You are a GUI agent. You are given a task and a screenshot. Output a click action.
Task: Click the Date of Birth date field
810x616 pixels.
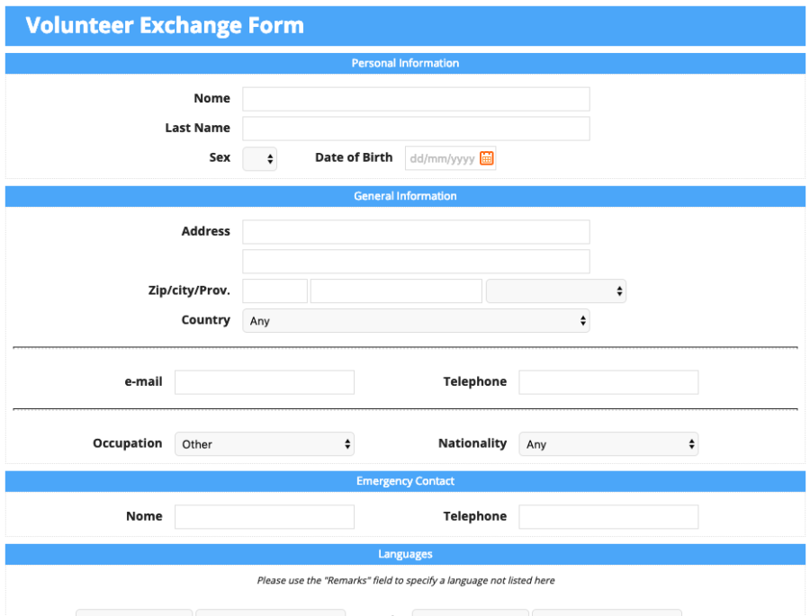point(451,158)
